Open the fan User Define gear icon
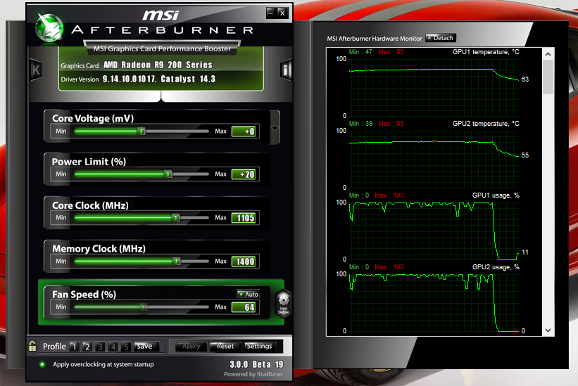The width and height of the screenshot is (578, 386). (x=284, y=303)
